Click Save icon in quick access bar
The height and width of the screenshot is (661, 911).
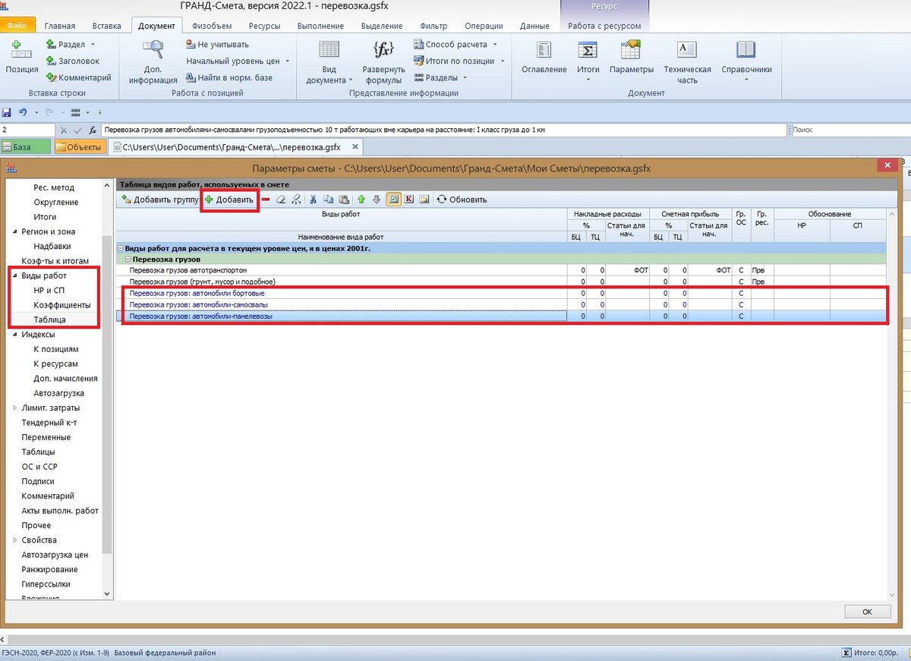[x=7, y=112]
